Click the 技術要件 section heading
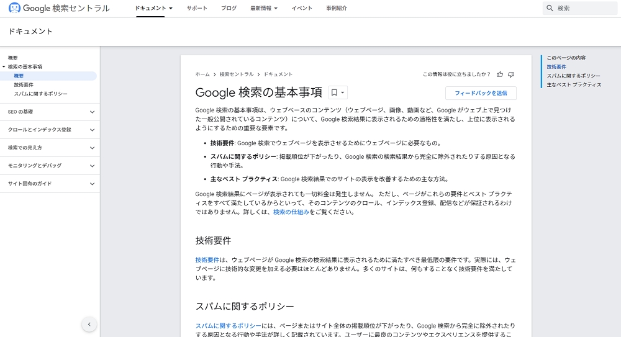The width and height of the screenshot is (621, 337). click(213, 240)
